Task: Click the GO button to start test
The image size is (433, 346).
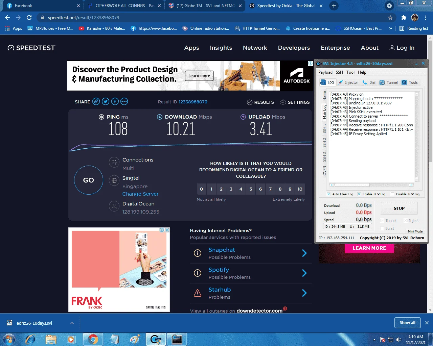Action: tap(89, 180)
